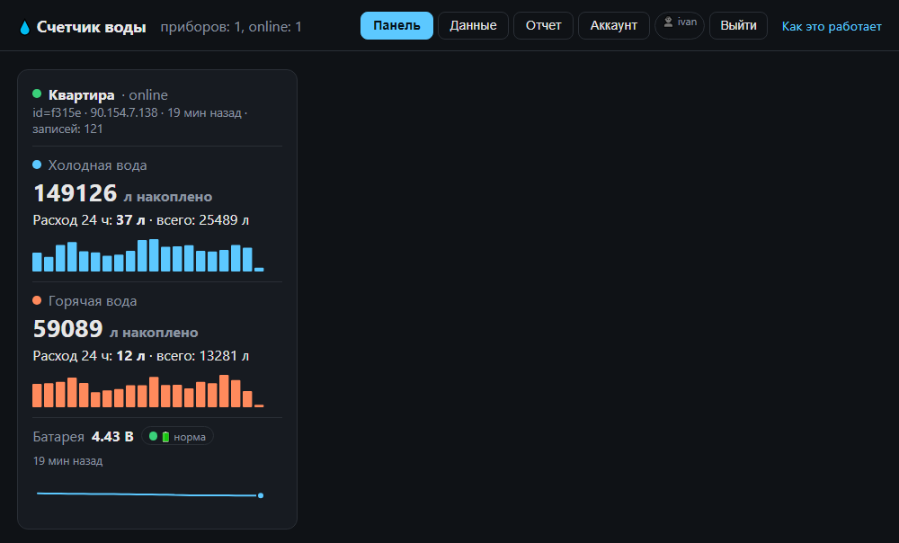
Task: Open the Отчет tab
Action: coord(544,26)
